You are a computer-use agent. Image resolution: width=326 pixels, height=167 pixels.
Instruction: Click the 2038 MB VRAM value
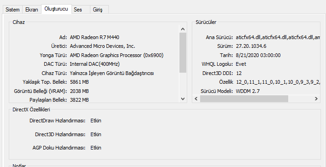pos(79,91)
